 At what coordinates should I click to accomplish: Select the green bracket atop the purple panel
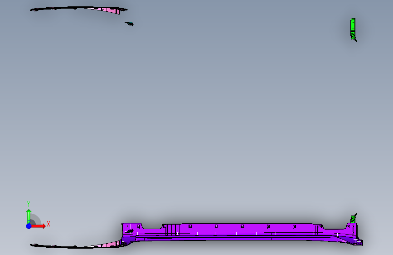(x=353, y=218)
